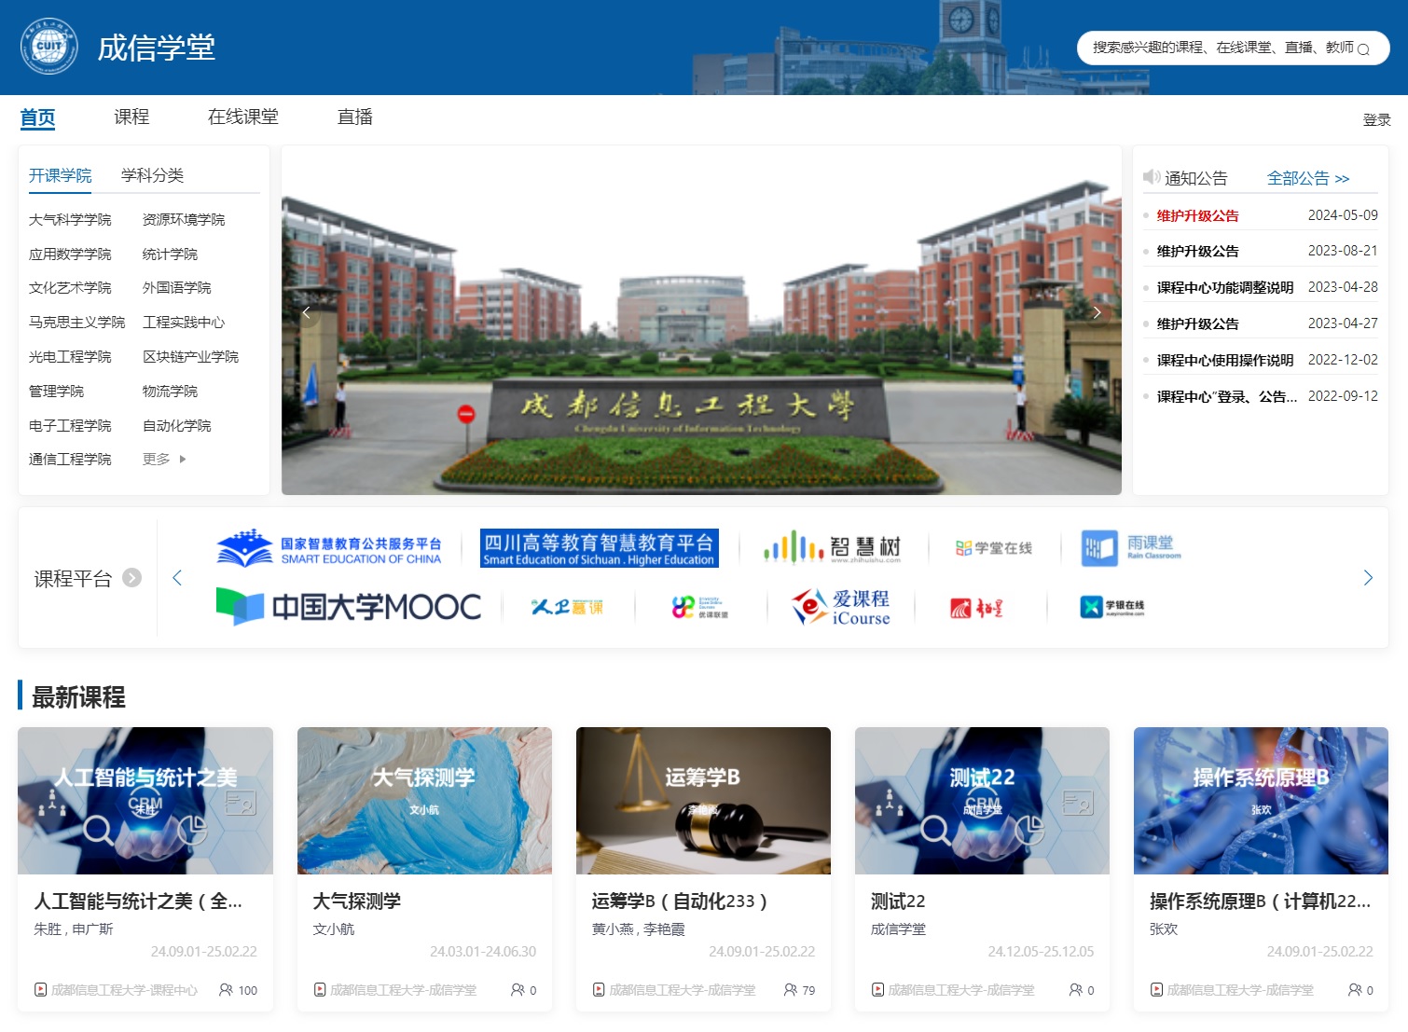Open the 国家智慧教育公共服务平台 logo

click(329, 548)
